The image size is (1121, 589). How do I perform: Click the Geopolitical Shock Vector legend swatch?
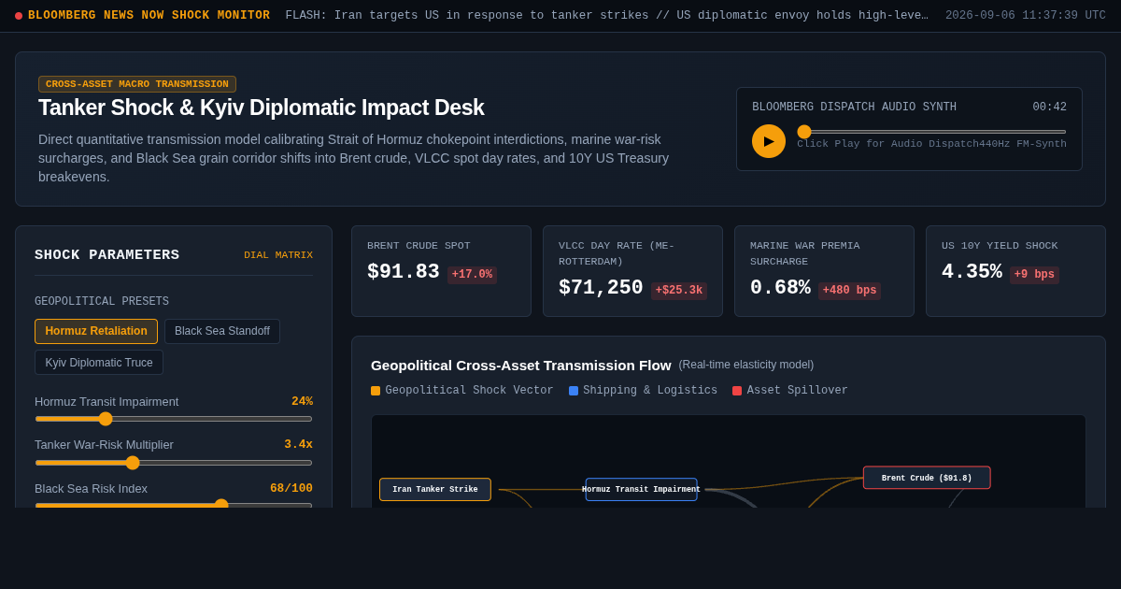tap(376, 391)
